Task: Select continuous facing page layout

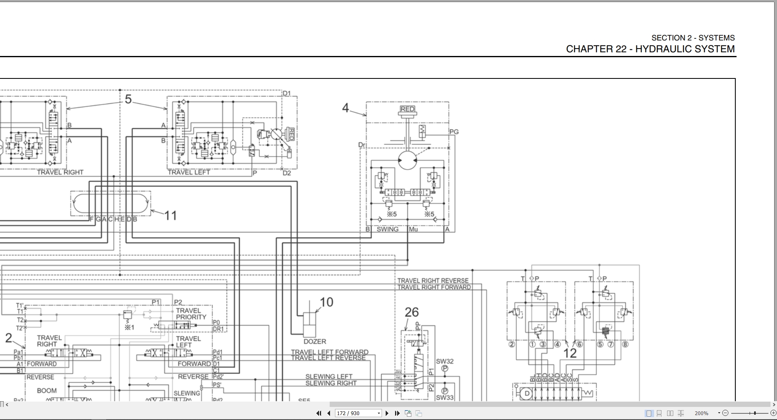Action: tap(681, 413)
